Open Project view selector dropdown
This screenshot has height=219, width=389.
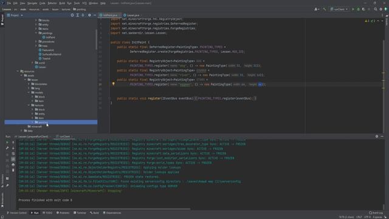pos(15,15)
